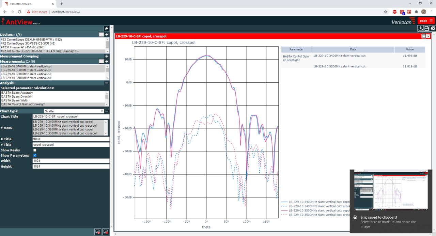This screenshot has width=436, height=236.
Task: Add a device with the plus icon
Action: coord(107,34)
